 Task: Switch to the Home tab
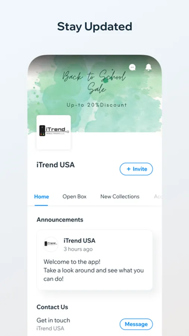pyautogui.click(x=41, y=196)
